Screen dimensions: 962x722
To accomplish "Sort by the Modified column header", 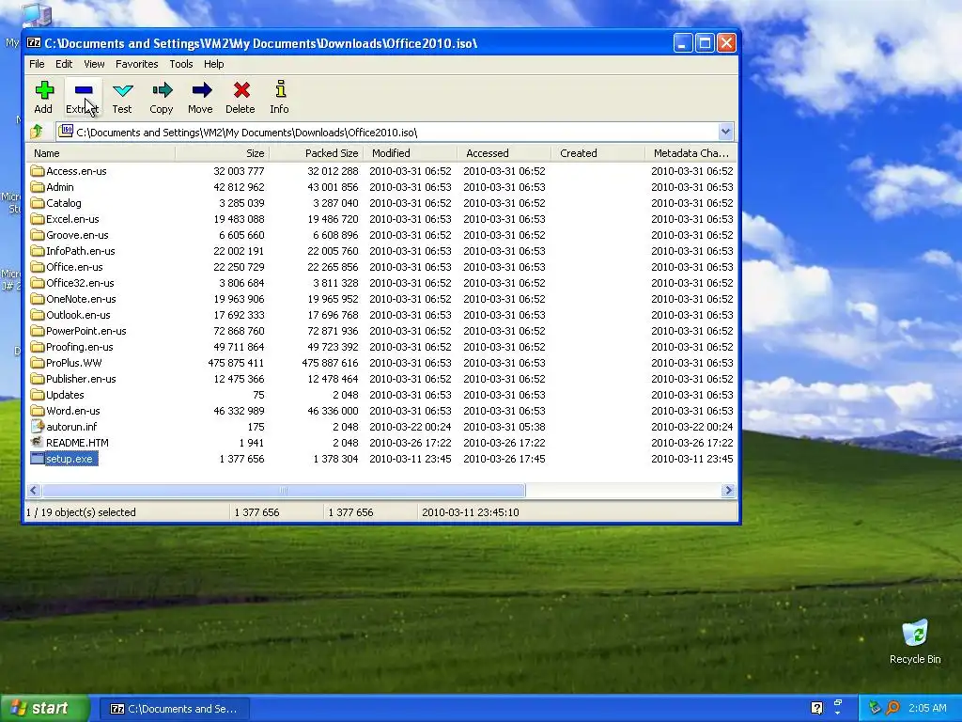I will coord(410,153).
